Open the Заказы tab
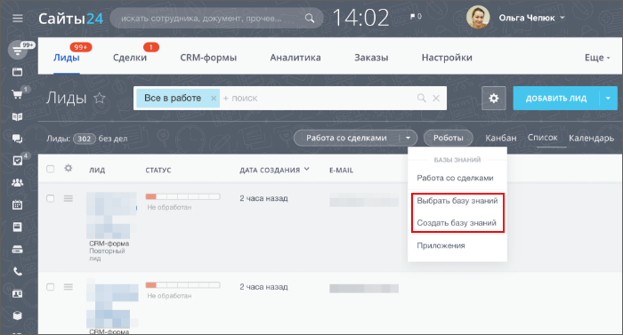Screen dimensions: 623x335 (371, 58)
